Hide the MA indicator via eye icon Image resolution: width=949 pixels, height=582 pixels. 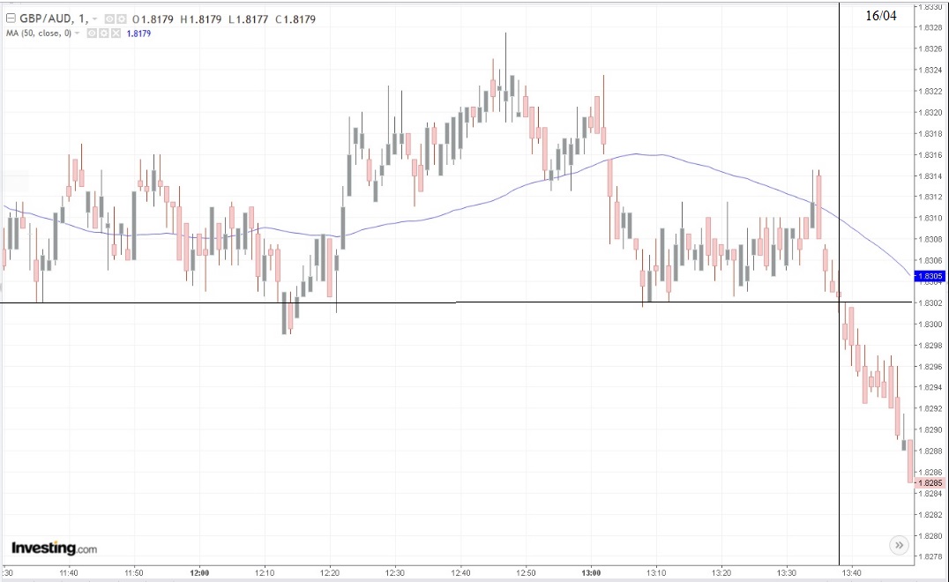[92, 34]
